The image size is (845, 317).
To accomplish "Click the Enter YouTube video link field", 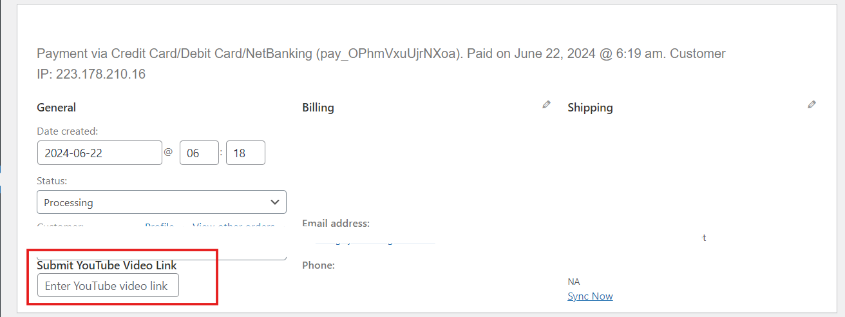I will coord(108,285).
